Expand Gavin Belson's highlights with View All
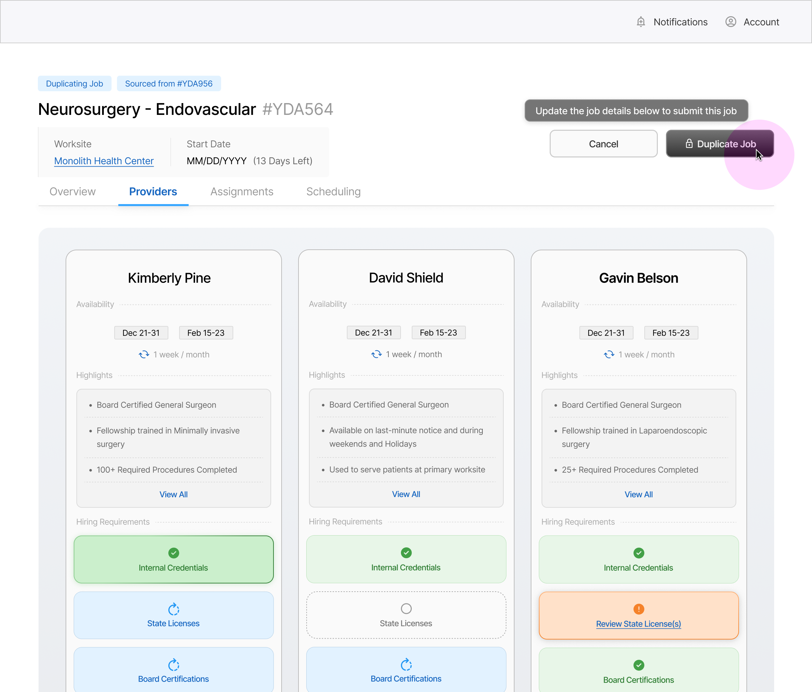The image size is (812, 692). pos(638,494)
